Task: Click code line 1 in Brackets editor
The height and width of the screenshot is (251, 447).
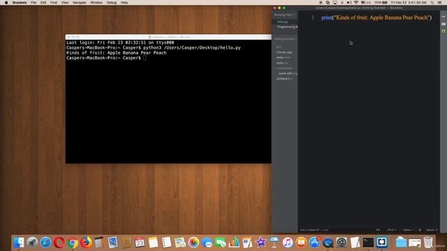Action: (376, 17)
